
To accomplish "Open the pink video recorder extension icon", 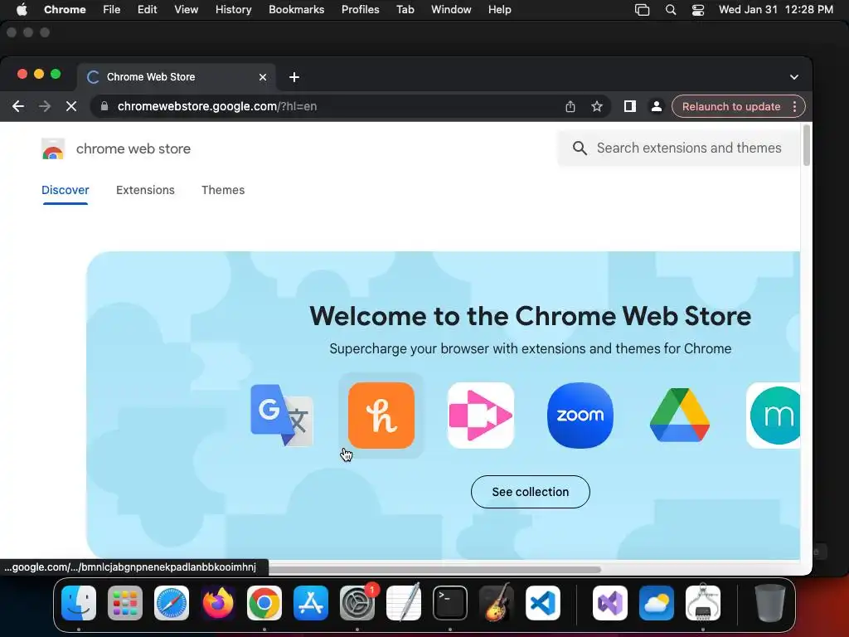I will [481, 416].
